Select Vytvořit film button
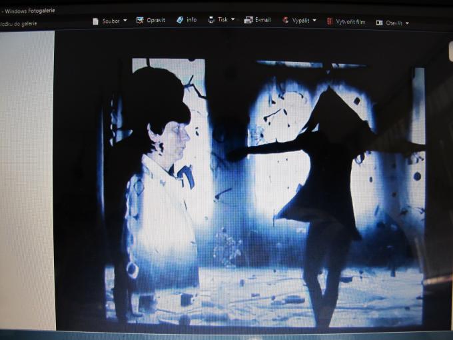 [x=350, y=22]
